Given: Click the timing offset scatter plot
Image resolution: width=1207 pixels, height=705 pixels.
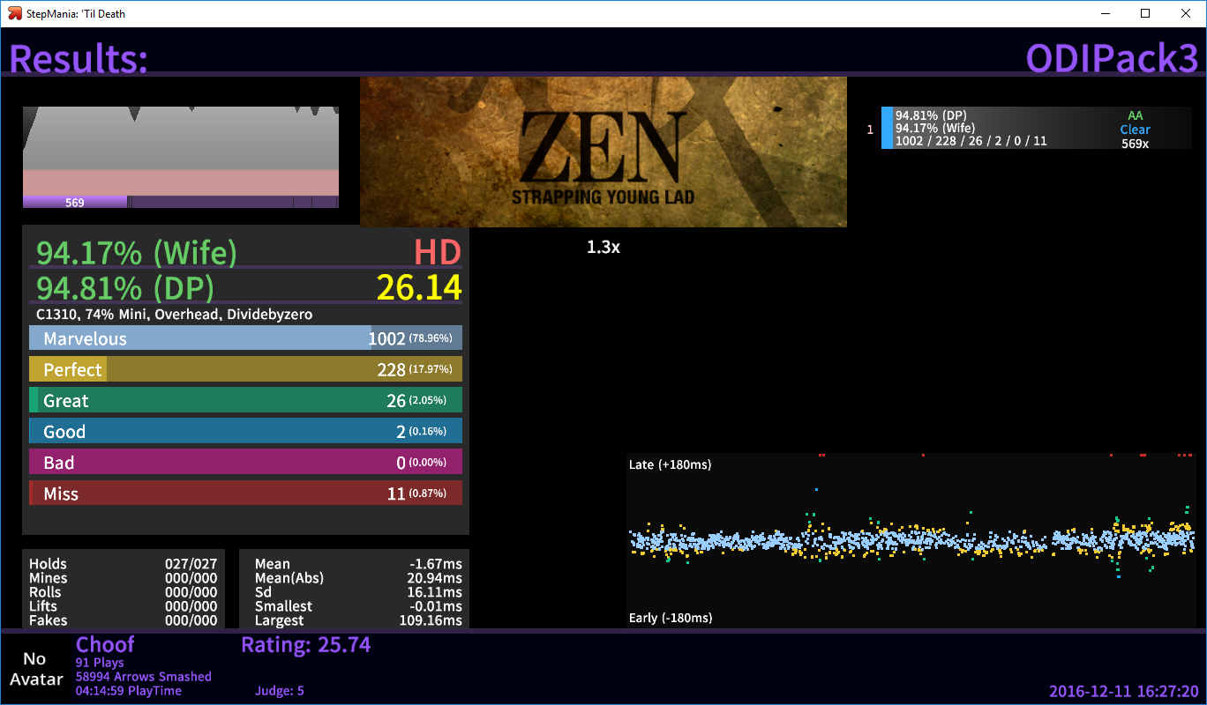Looking at the screenshot, I should click(x=911, y=540).
